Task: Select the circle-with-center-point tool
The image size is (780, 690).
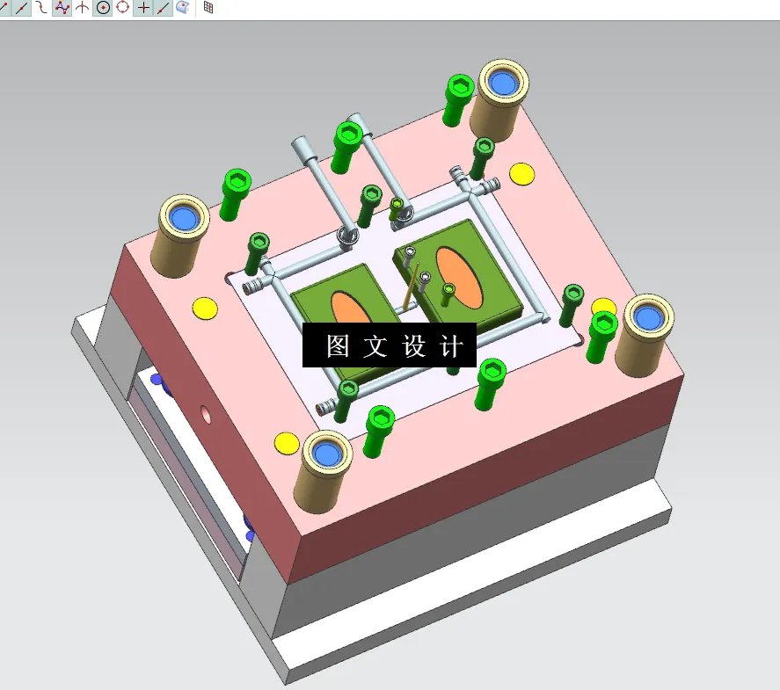Action: (102, 9)
